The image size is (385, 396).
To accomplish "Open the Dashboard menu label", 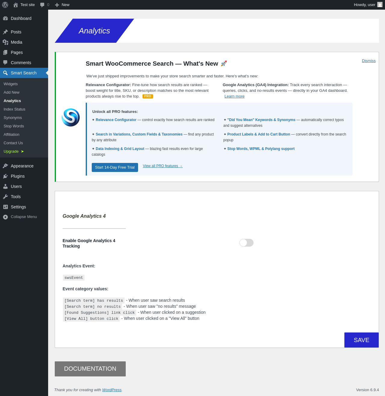I will [x=21, y=18].
